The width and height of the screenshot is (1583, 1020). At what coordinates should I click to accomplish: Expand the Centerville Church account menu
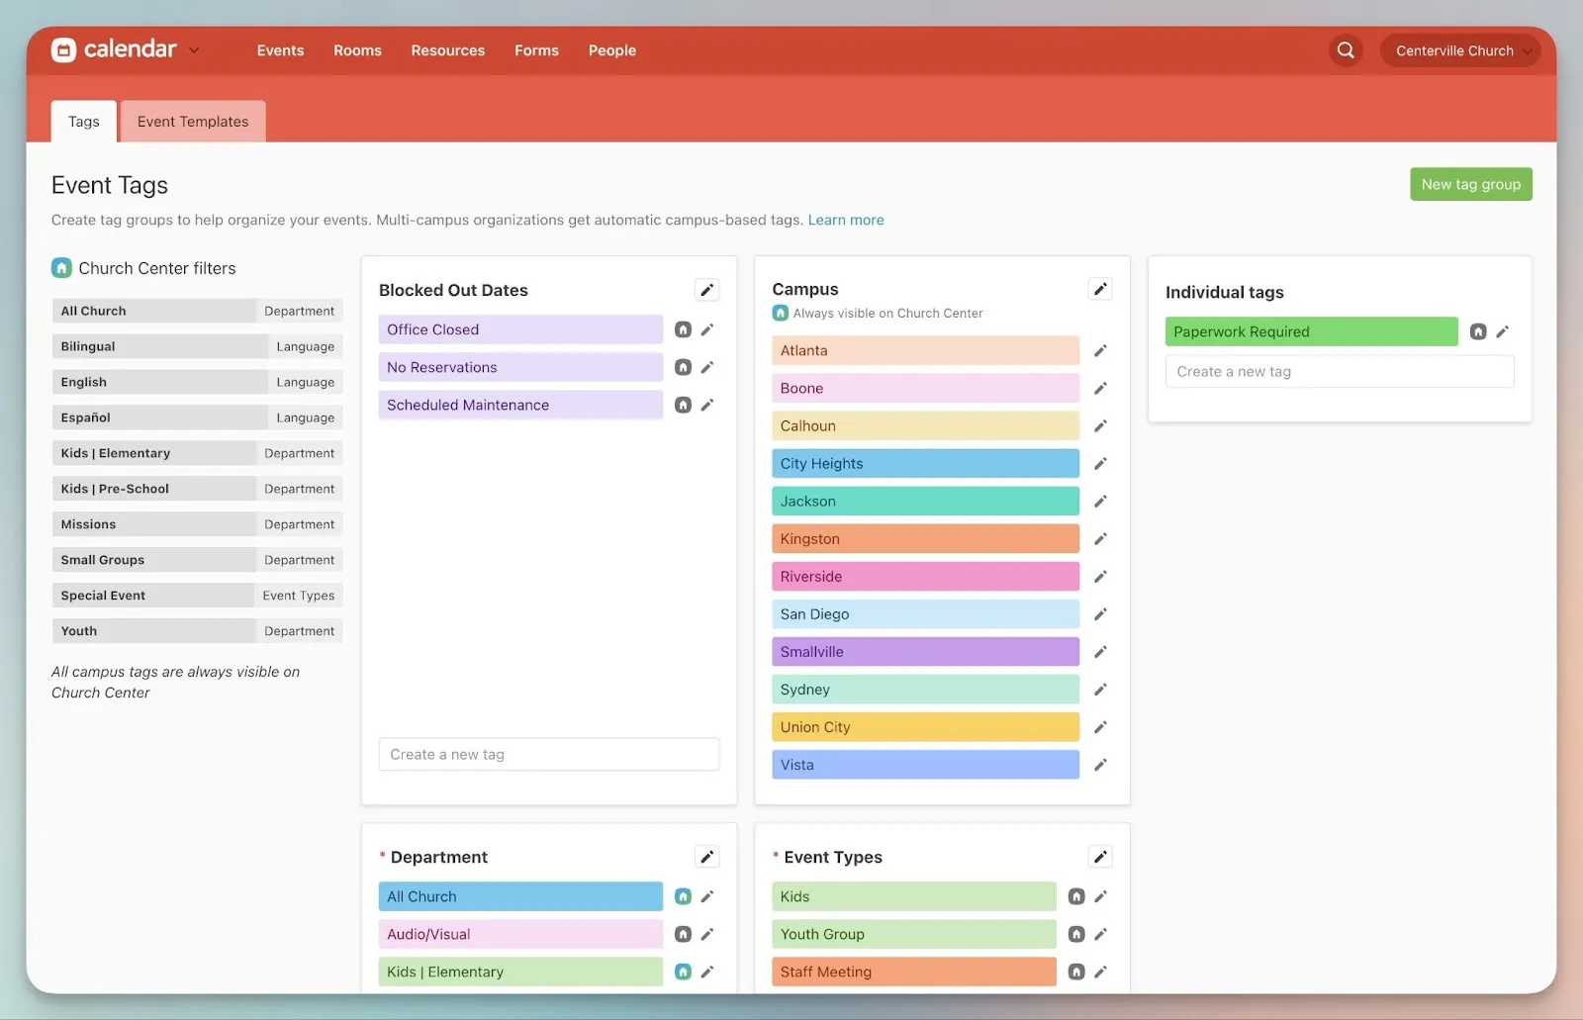[1459, 50]
